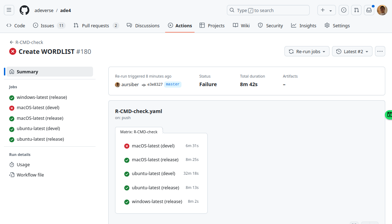
Task: Click the 8m 42s total duration value
Action: tap(249, 84)
